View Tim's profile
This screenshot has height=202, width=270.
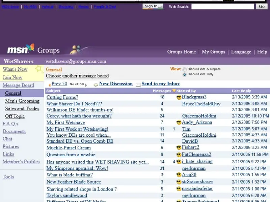[186, 129]
